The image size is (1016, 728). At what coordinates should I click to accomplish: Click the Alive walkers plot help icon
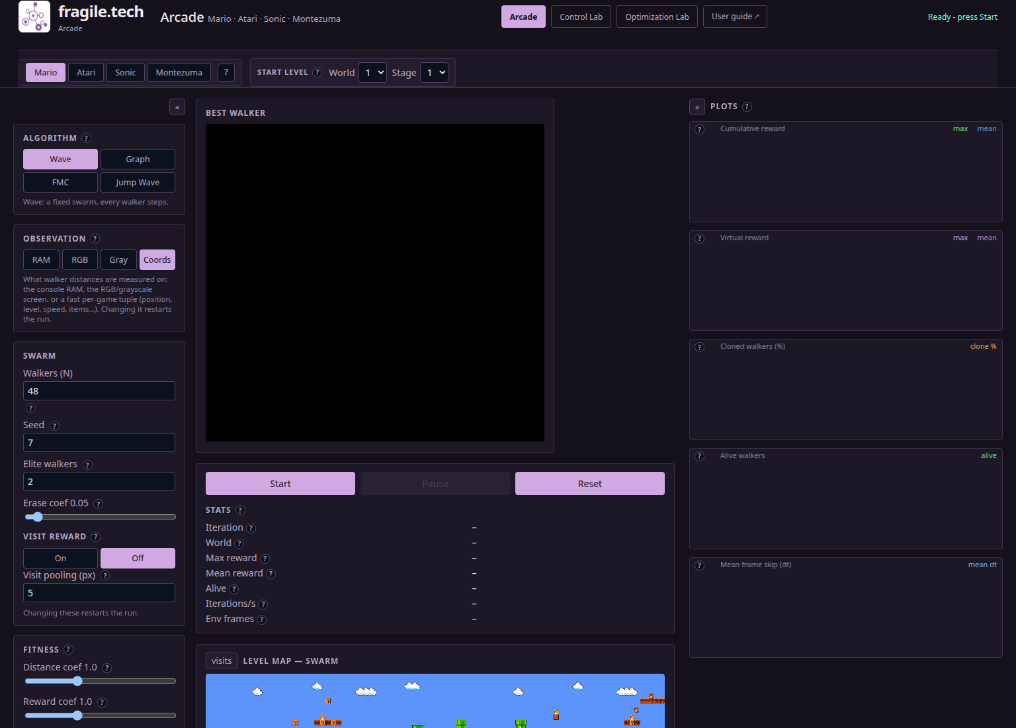point(700,457)
